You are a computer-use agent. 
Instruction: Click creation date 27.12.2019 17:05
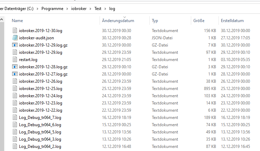point(235,38)
